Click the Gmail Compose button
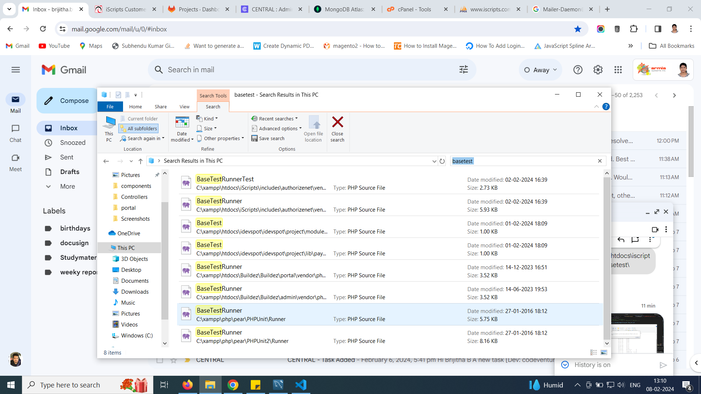 click(67, 101)
